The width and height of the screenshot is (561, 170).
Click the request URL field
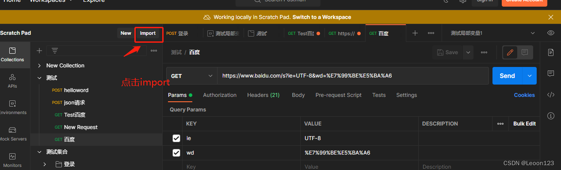click(x=353, y=76)
